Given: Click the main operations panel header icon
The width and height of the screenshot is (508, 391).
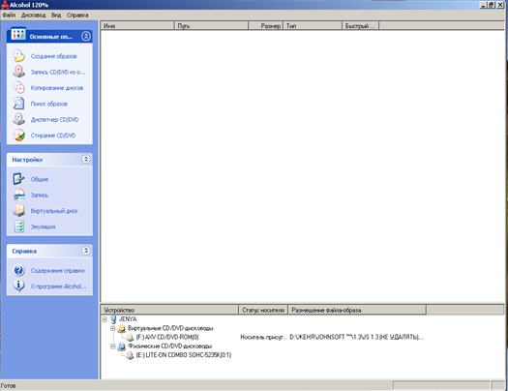Looking at the screenshot, I should pyautogui.click(x=18, y=35).
